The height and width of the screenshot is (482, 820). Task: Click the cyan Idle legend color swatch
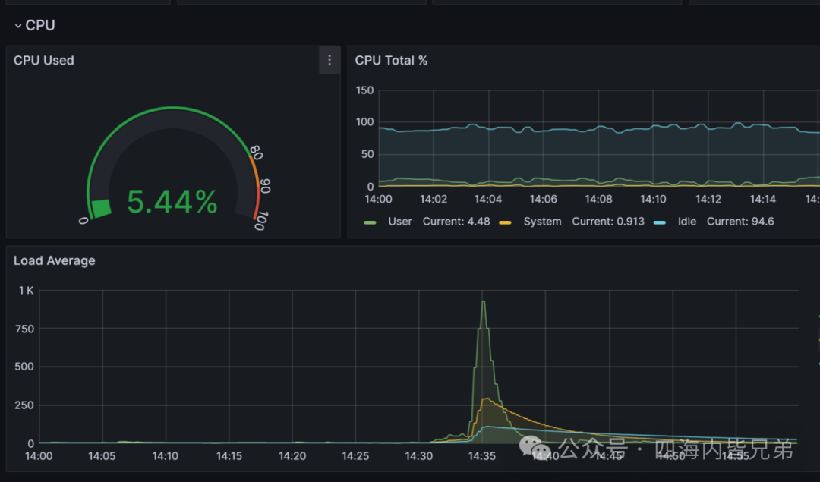pyautogui.click(x=660, y=222)
